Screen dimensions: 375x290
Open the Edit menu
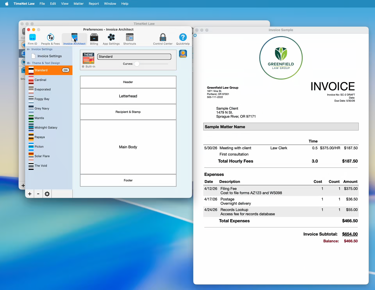pyautogui.click(x=53, y=3)
